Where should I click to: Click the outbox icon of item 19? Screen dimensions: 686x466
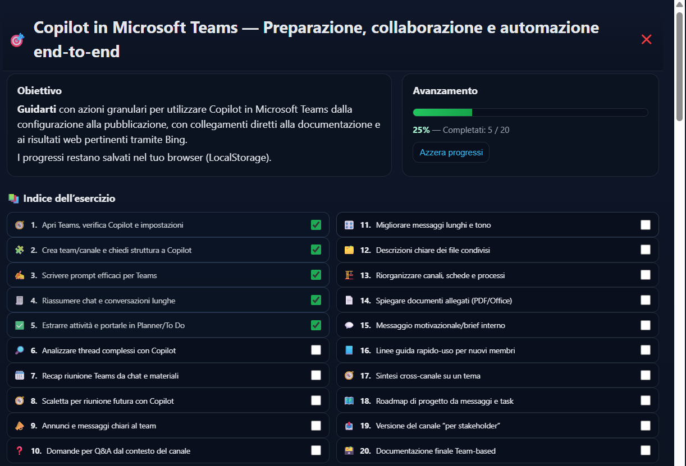tap(349, 426)
